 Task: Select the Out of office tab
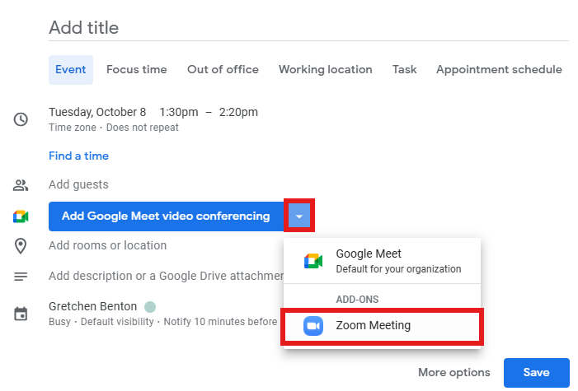point(223,70)
